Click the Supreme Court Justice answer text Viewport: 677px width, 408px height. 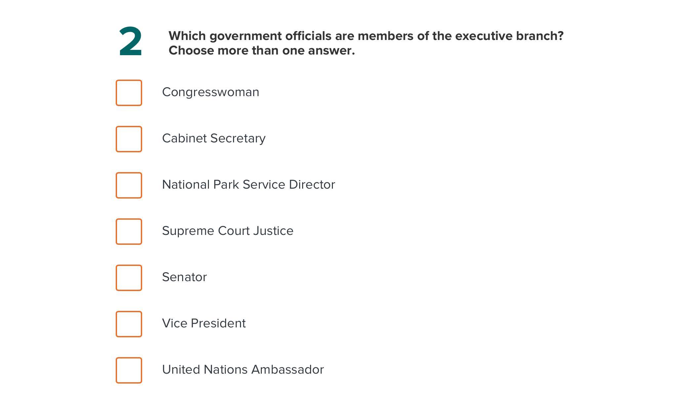coord(227,231)
